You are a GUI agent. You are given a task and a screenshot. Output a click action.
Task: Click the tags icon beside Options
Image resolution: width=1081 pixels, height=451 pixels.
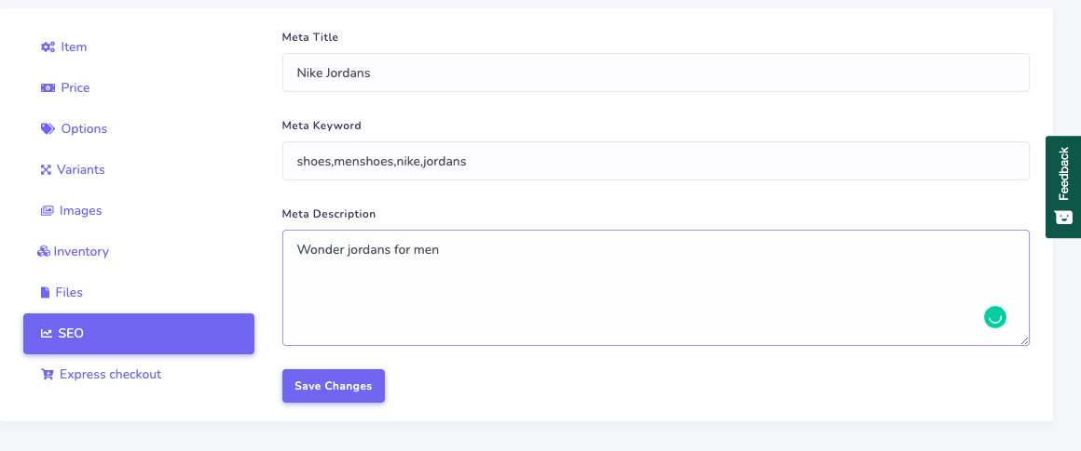[48, 129]
